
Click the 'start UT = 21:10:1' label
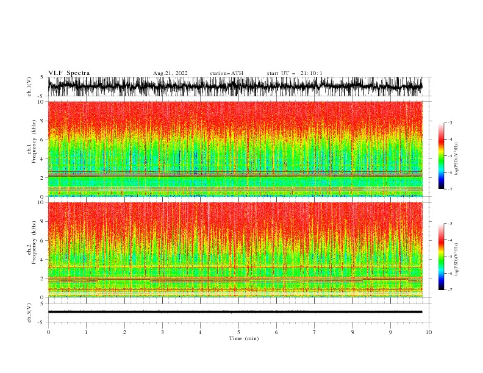(x=295, y=73)
